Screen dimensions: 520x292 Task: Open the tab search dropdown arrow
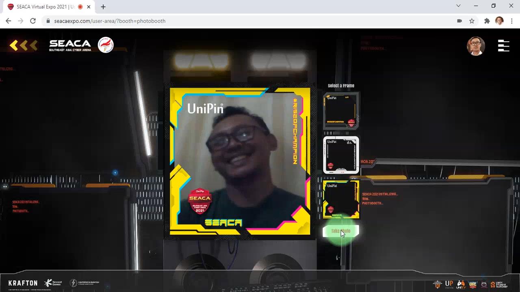coord(458,6)
